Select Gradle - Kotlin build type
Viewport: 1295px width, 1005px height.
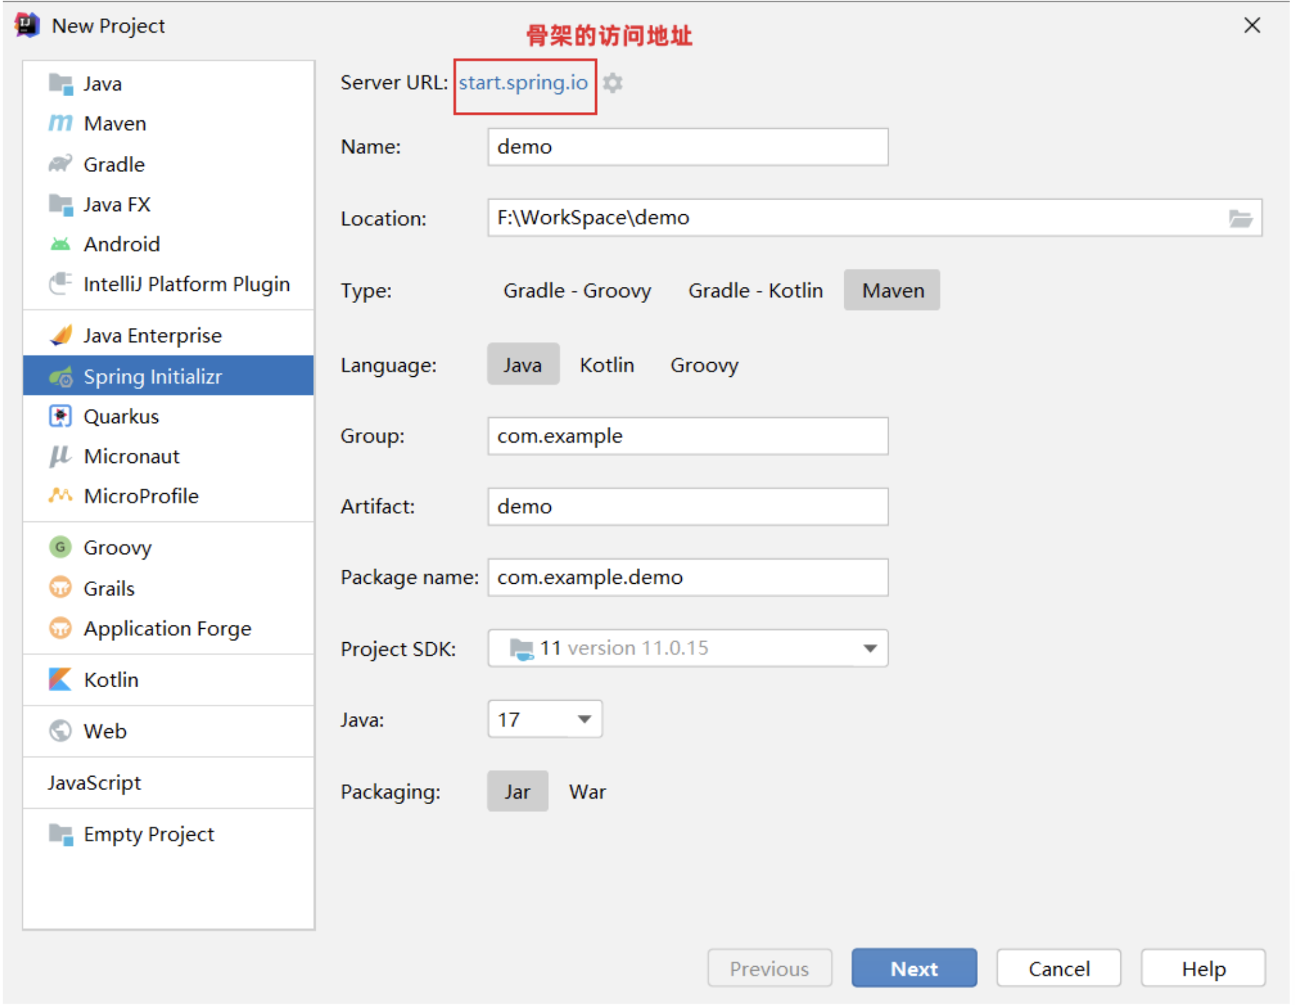coord(755,290)
